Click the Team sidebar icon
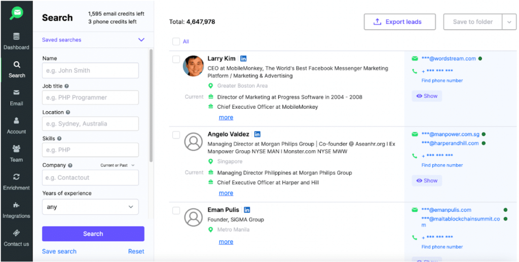Image resolution: width=519 pixels, height=262 pixels. pos(16,149)
